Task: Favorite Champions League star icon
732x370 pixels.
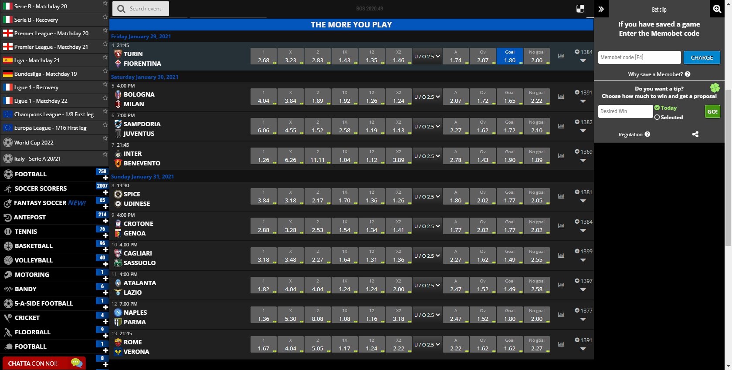Action: tap(105, 111)
